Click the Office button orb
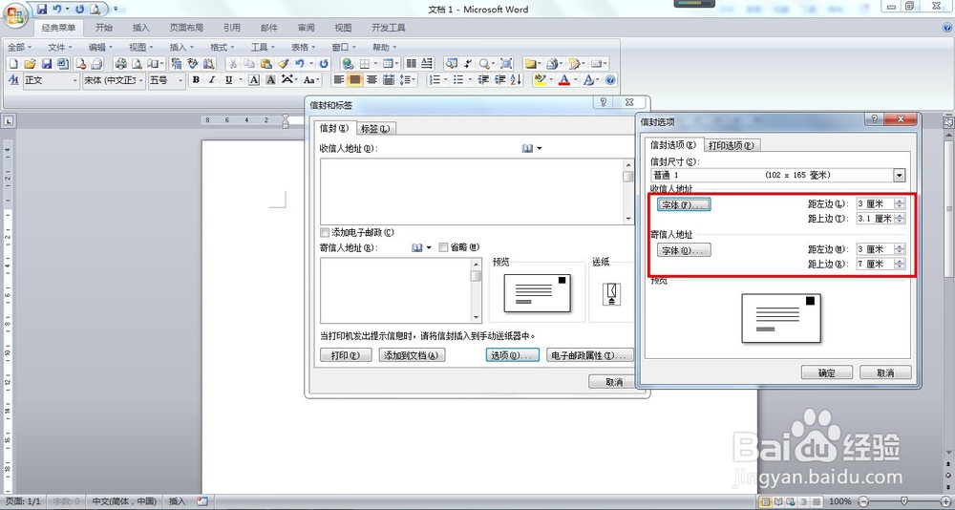 click(x=14, y=15)
